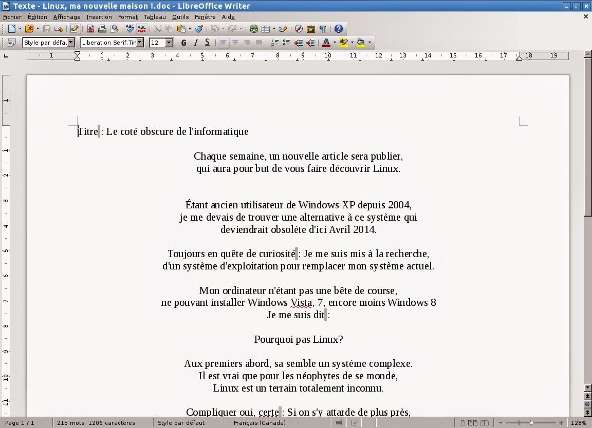Viewport: 592px width, 428px height.
Task: Open the Insertion menu
Action: (x=99, y=17)
